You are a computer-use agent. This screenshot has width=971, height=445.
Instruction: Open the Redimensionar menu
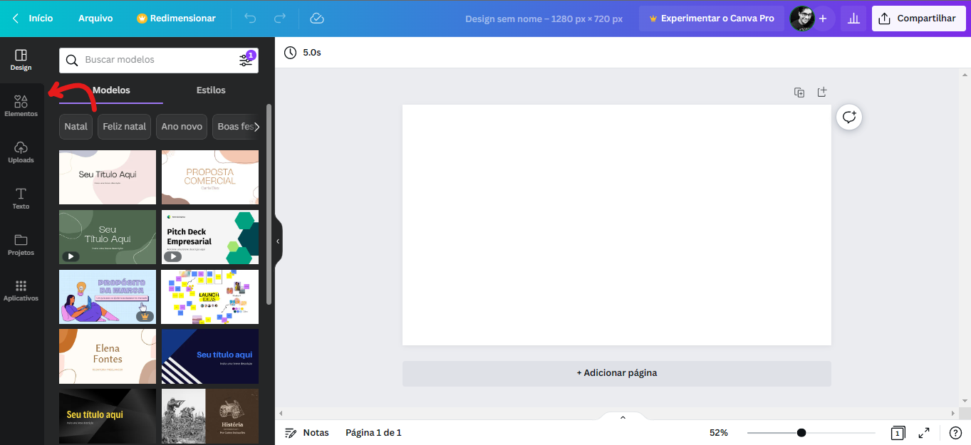click(176, 19)
